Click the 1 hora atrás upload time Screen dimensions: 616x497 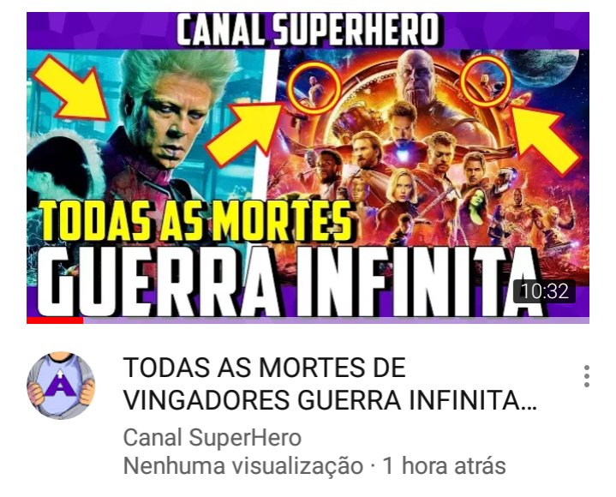point(444,466)
